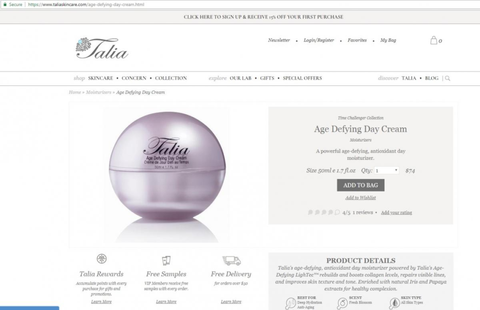Click the Talia Rewards snowflake icon
The image size is (480, 310).
pyautogui.click(x=102, y=259)
